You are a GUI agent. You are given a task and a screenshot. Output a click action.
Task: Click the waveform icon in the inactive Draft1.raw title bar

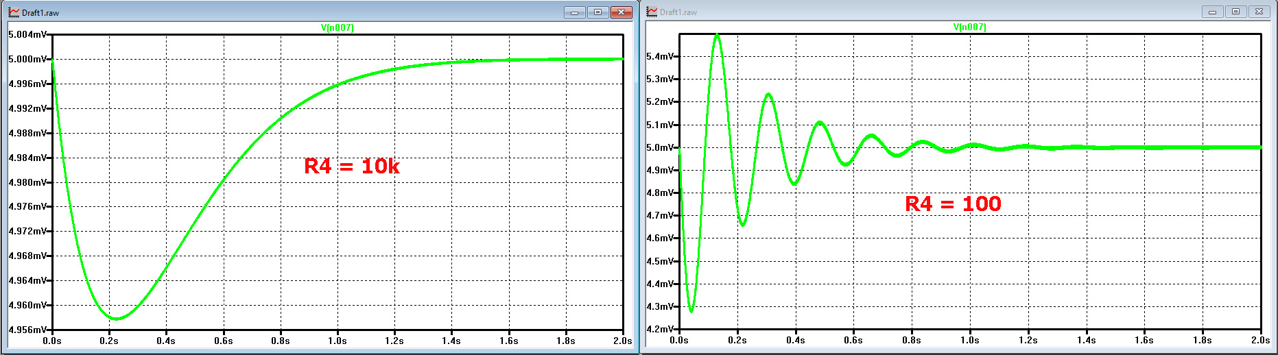(x=652, y=12)
